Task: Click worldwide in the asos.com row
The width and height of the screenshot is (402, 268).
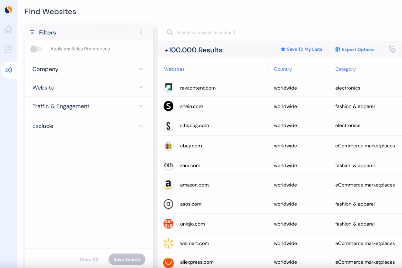Action: pyautogui.click(x=285, y=204)
